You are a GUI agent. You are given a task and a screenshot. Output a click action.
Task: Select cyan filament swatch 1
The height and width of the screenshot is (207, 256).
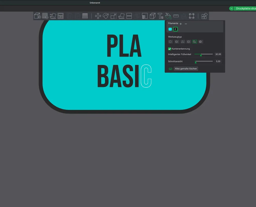(170, 29)
